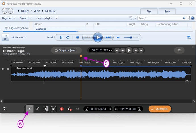Expand the arrow before Music breadcrumb

(x=31, y=11)
